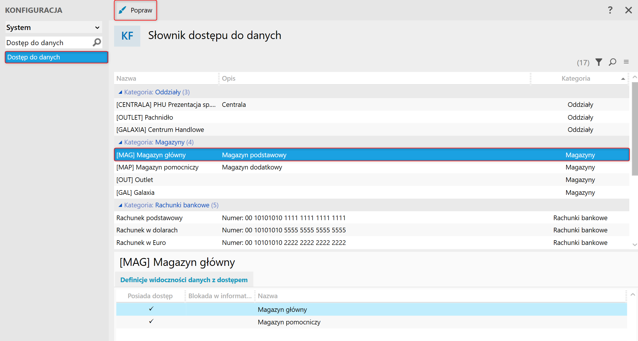Collapse the Kategoria: Oddziały group
Image resolution: width=638 pixels, height=341 pixels.
(120, 92)
